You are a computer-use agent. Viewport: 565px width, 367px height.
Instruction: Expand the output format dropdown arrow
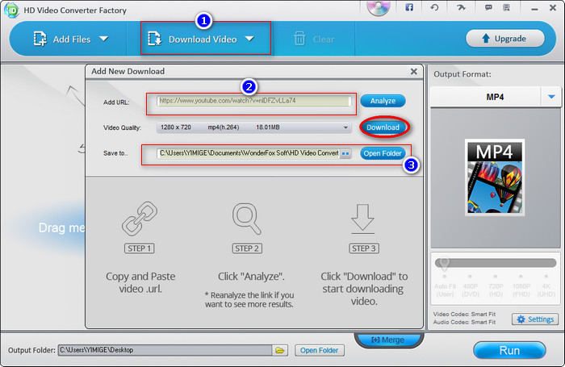(x=551, y=97)
